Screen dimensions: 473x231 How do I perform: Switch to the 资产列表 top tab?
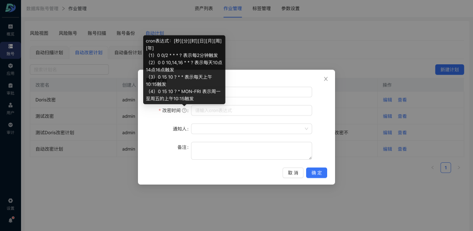[x=204, y=8]
